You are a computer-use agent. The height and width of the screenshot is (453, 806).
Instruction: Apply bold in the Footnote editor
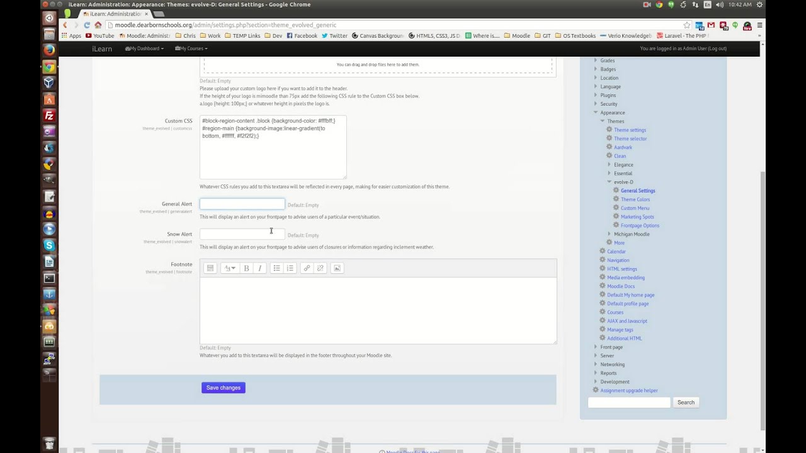pyautogui.click(x=246, y=268)
